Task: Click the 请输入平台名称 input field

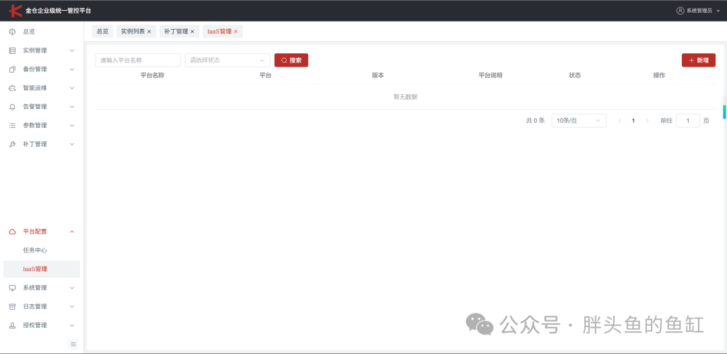Action: pyautogui.click(x=138, y=61)
